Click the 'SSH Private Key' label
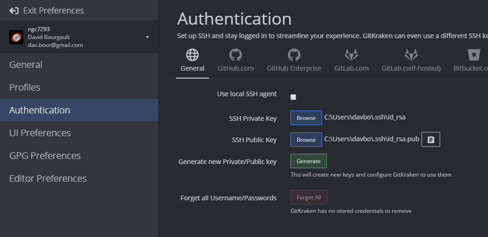Screen dimensions: 488x237 [x=253, y=118]
